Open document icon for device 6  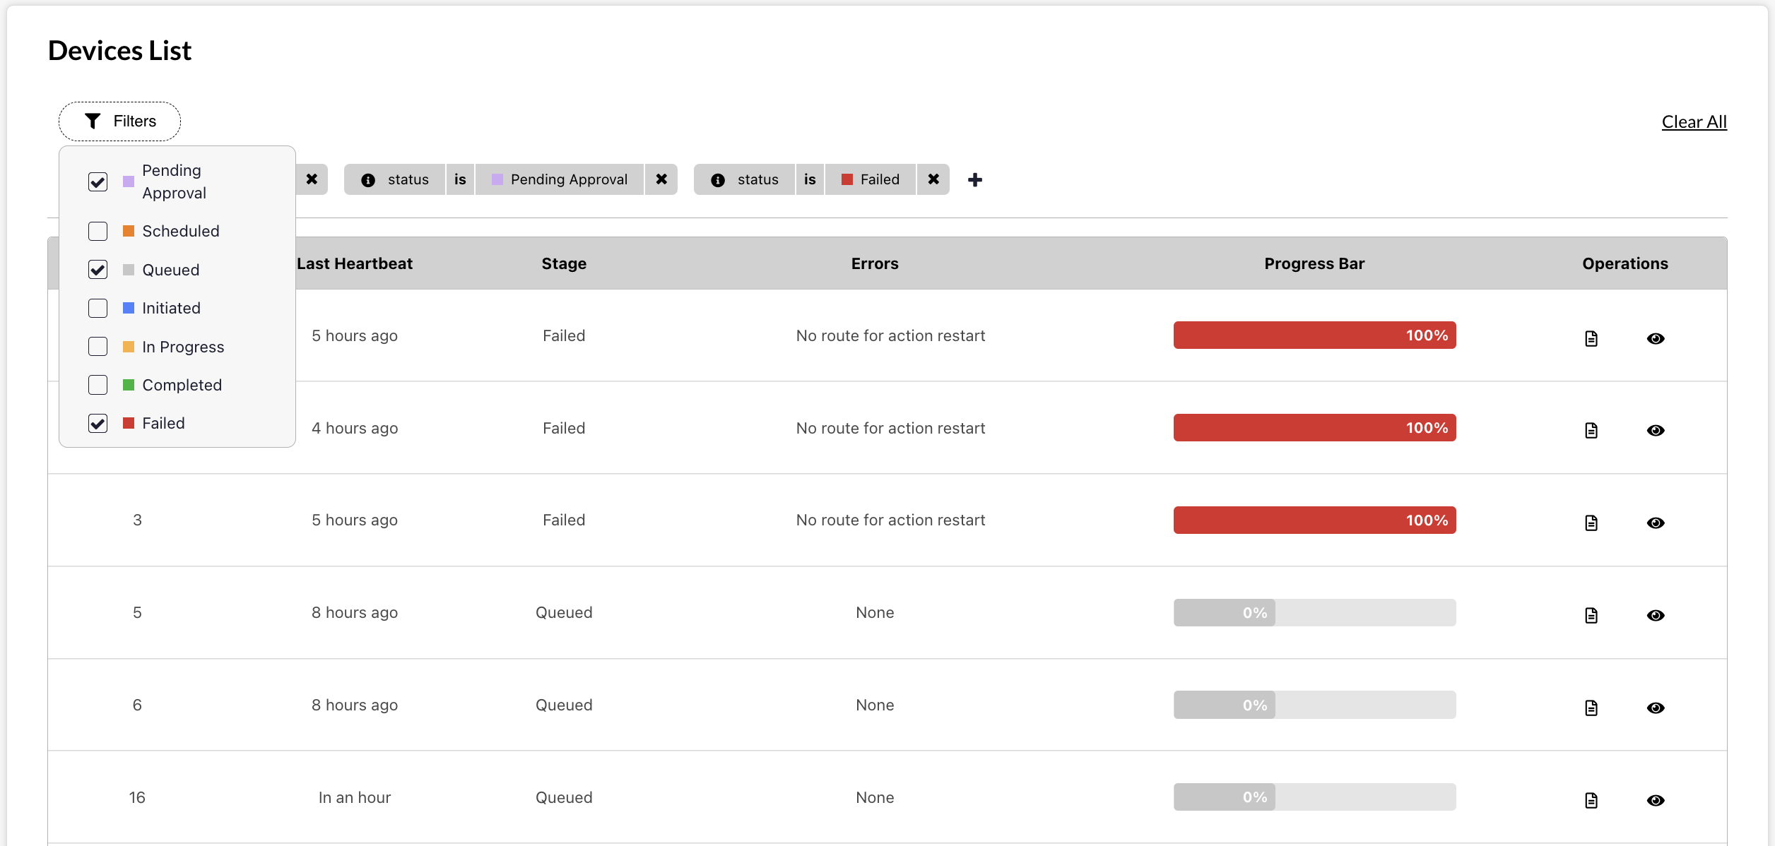coord(1591,708)
